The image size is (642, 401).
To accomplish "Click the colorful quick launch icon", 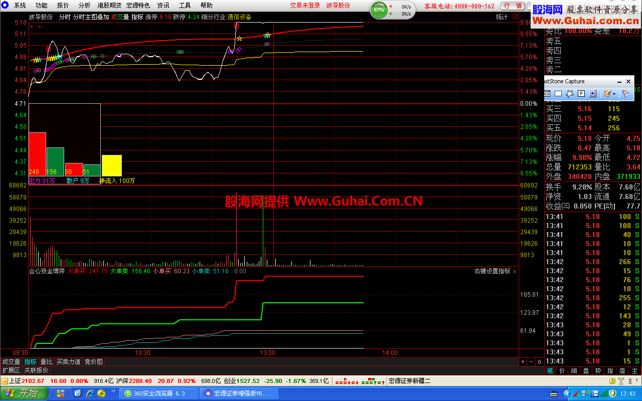I will pos(61,393).
